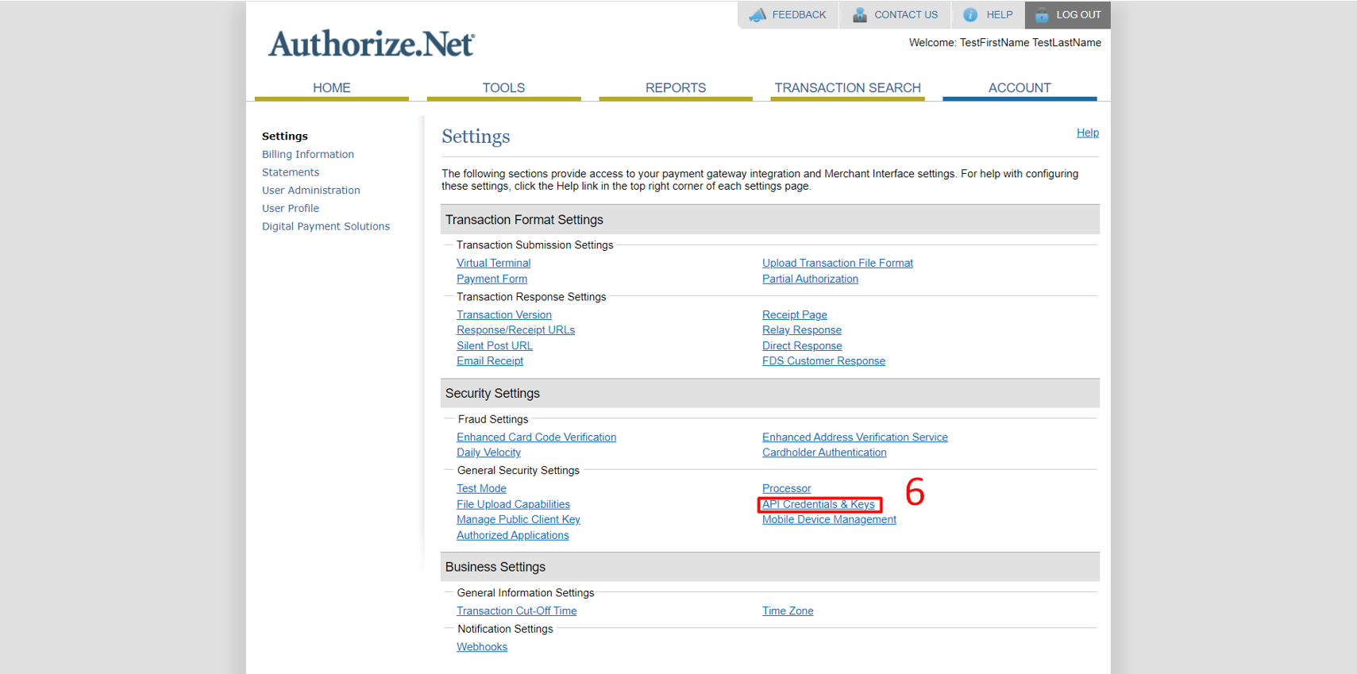
Task: Open Enhanced Address Verification Service link
Action: [854, 437]
